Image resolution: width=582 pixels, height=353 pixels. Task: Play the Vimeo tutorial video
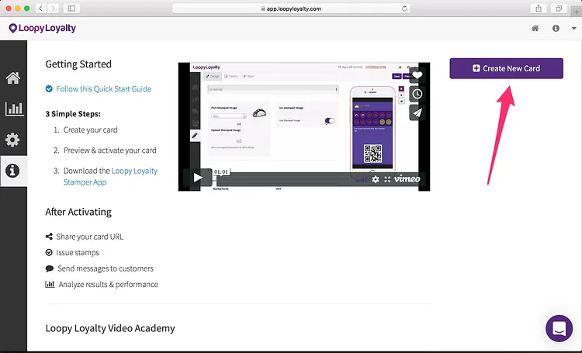click(x=198, y=178)
